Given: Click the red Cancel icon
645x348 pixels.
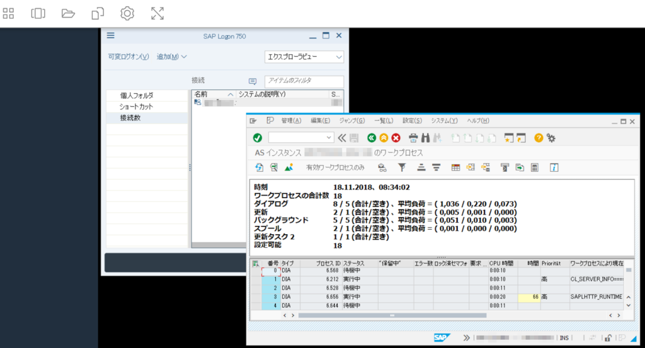Looking at the screenshot, I should click(x=396, y=138).
